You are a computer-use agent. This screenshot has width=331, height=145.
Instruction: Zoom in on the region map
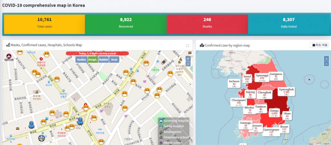(x=326, y=59)
